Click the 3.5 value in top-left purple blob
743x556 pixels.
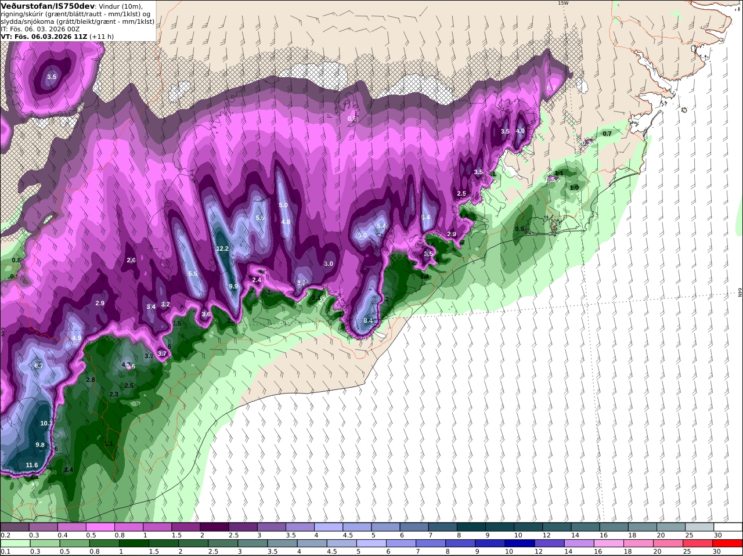52,77
